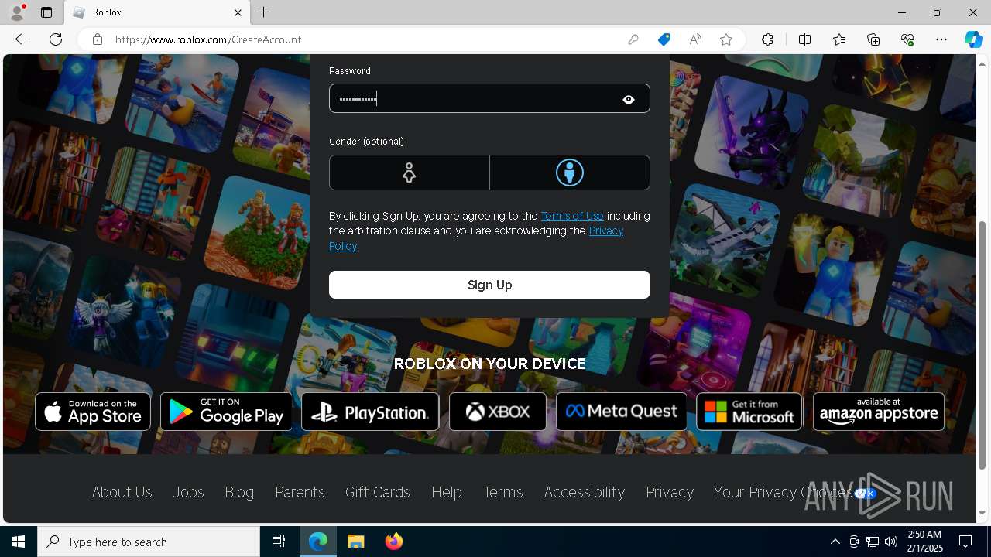The width and height of the screenshot is (991, 557).
Task: Open the Privacy Policy link
Action: click(606, 231)
